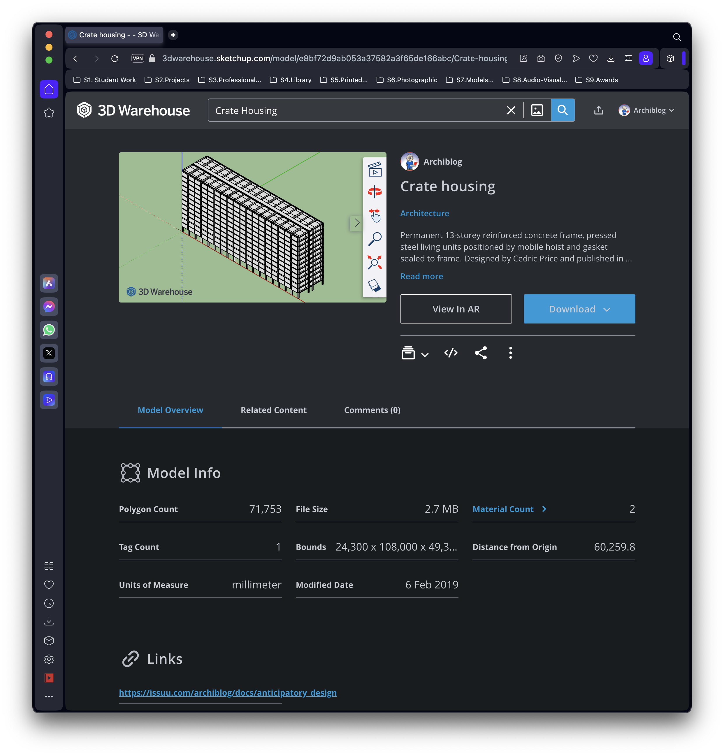Click the bottom viewer toolbar eraser-style icon
Viewport: 724px width, 756px height.
[x=375, y=285]
